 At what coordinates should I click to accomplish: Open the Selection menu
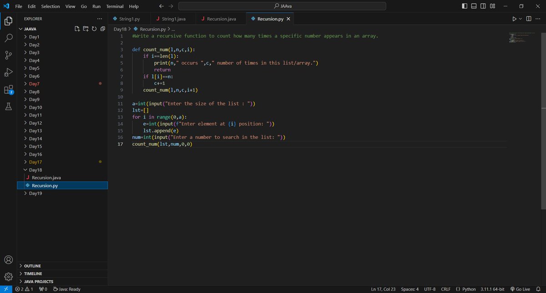tap(50, 6)
